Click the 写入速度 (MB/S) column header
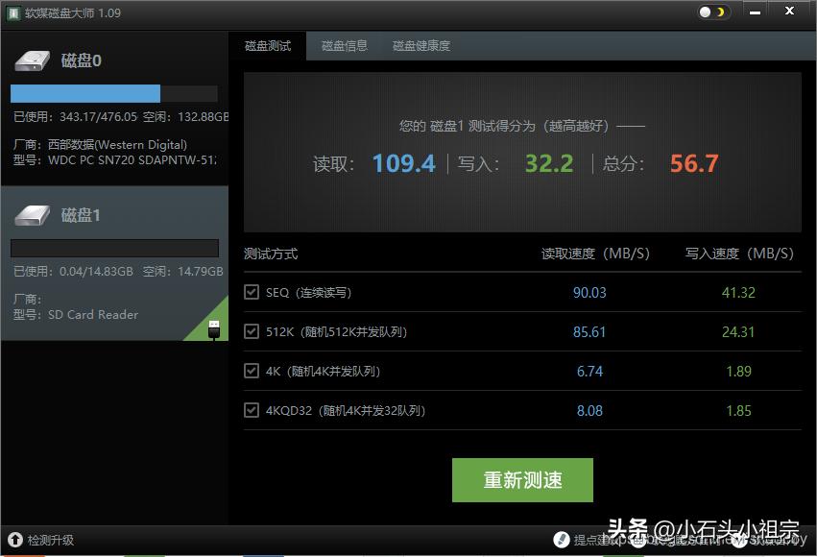The image size is (817, 557). 739,254
